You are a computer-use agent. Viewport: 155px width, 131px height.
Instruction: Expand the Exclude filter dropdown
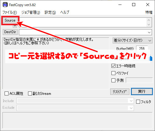131,108
